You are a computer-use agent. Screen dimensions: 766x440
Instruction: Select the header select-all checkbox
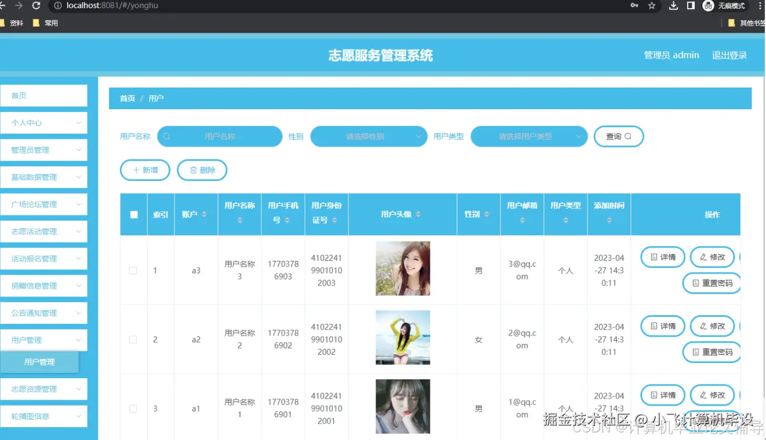tap(134, 215)
